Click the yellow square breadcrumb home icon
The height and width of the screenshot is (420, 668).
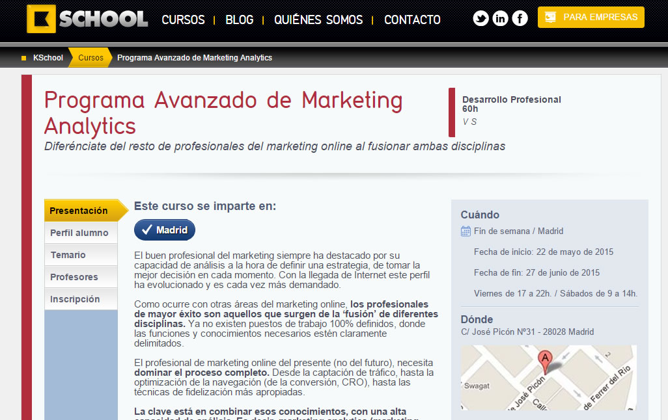[24, 58]
